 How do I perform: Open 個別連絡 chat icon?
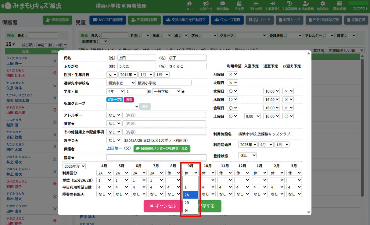(x=222, y=5)
